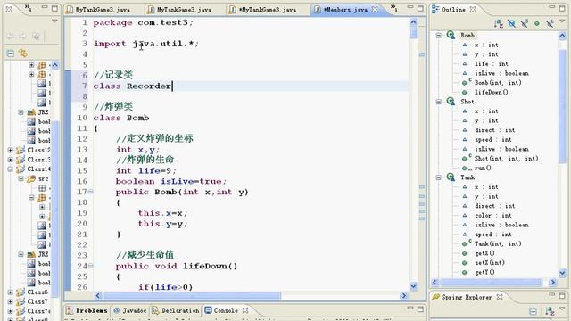This screenshot has width=571, height=321.
Task: Collapse all in the package explorer
Action: tap(11, 53)
